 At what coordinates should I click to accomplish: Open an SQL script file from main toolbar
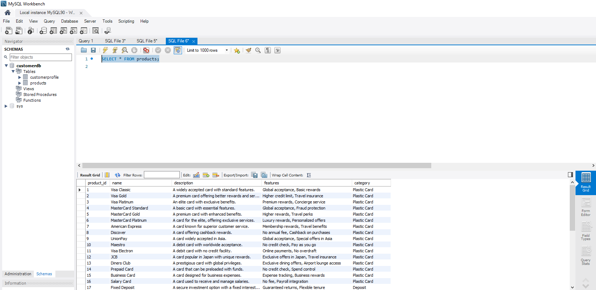(x=19, y=31)
